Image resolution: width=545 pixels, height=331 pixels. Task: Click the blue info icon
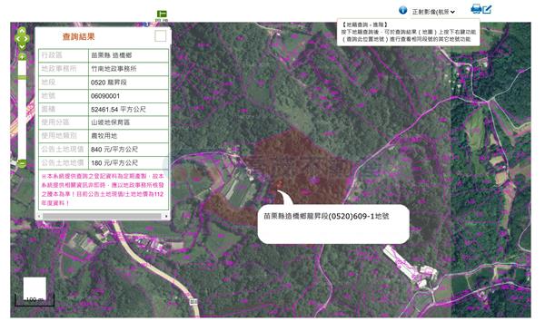point(402,10)
